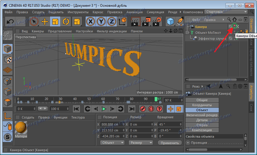The width and height of the screenshot is (257, 155).
Task: Click the record active objects button
Action: coord(143,109)
